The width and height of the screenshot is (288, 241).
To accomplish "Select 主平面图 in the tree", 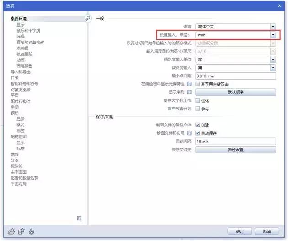I will point(19,172).
